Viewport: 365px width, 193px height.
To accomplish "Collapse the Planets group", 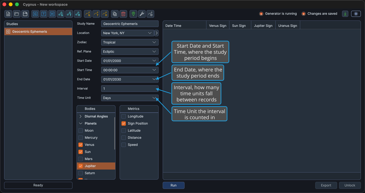I will coord(81,123).
